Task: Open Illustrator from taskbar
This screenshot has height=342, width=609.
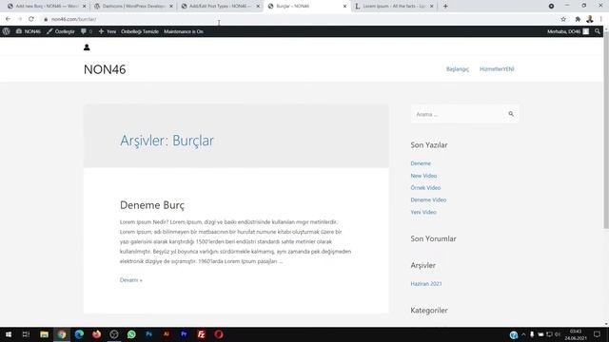Action: coord(167,334)
